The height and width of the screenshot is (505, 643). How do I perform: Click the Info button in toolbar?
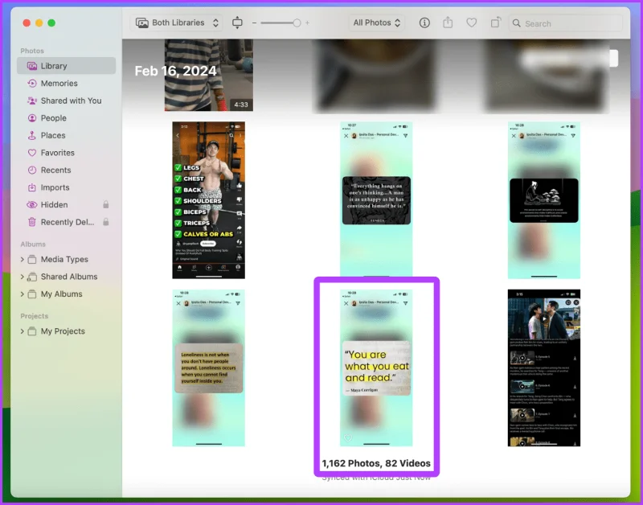tap(424, 23)
